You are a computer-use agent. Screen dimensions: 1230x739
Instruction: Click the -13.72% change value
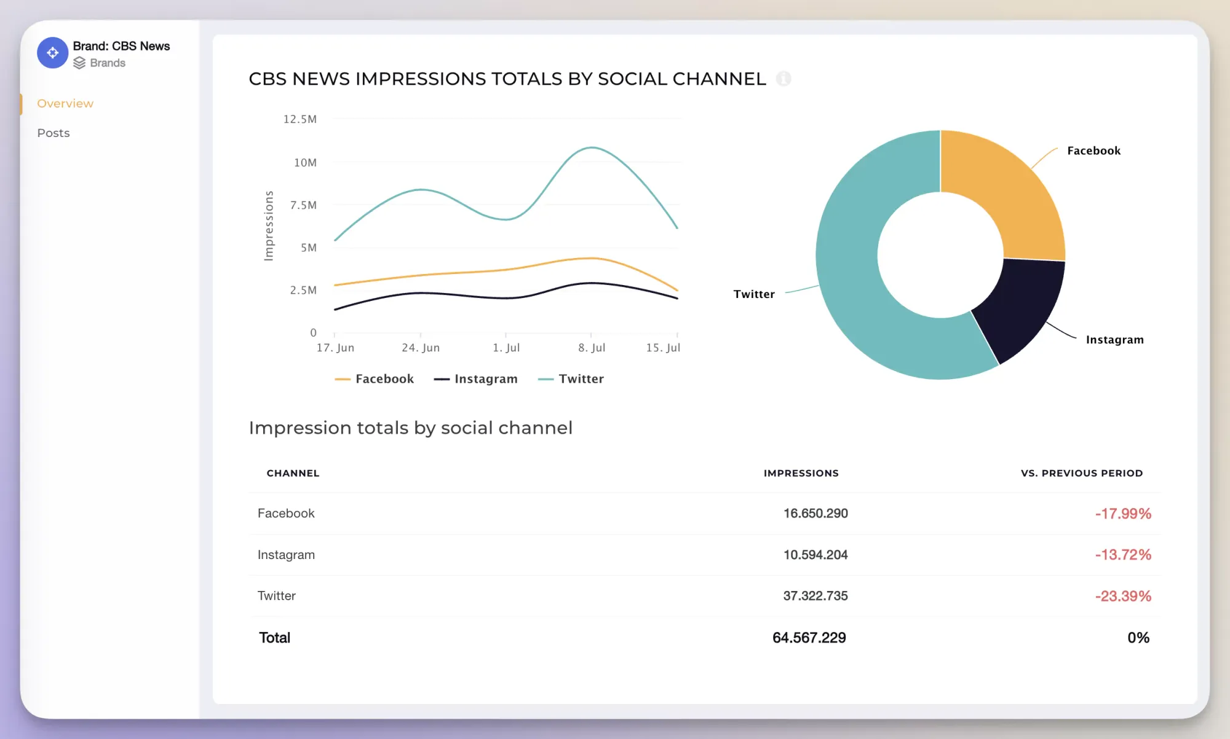tap(1123, 555)
